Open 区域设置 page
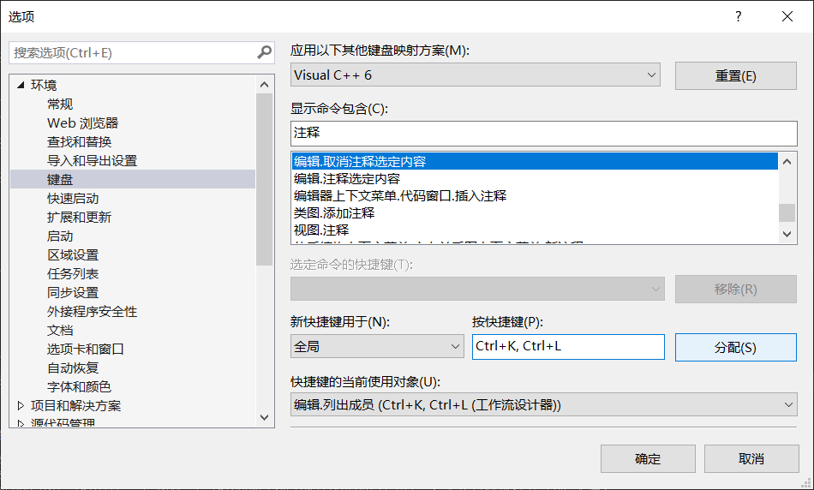This screenshot has width=814, height=490. click(73, 255)
